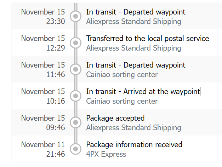This screenshot has height=167, width=222.
Task: Click the 11:46 'In transit - Departed waypoint' text
Action: click(136, 65)
